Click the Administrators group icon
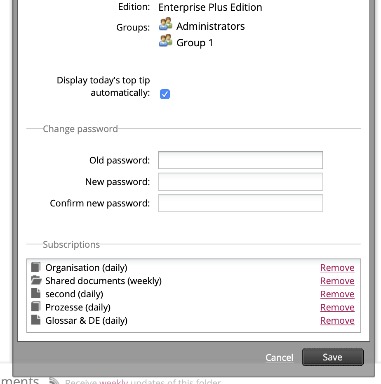This screenshot has height=384, width=381. (x=166, y=24)
